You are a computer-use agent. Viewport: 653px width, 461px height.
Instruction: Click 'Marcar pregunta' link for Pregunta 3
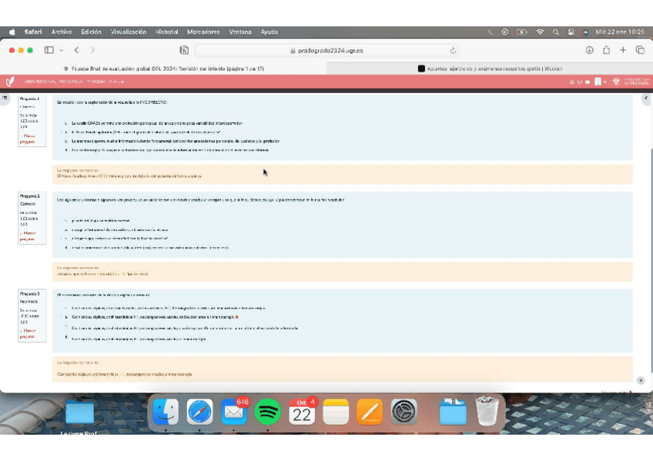click(x=28, y=333)
